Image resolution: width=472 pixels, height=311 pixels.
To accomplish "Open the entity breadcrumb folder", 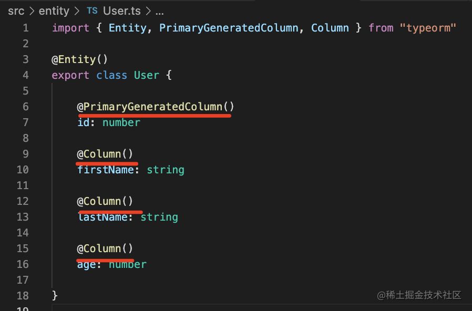I will click(54, 11).
